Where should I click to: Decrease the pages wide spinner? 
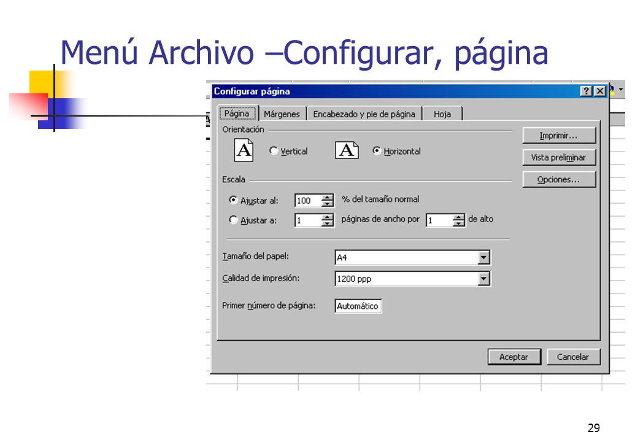tap(327, 223)
